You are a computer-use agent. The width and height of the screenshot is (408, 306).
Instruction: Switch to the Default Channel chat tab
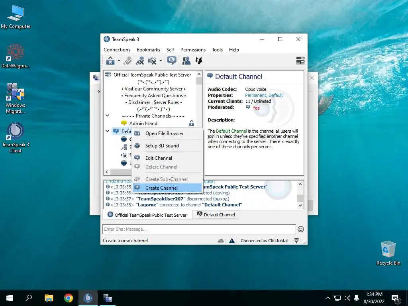point(216,215)
